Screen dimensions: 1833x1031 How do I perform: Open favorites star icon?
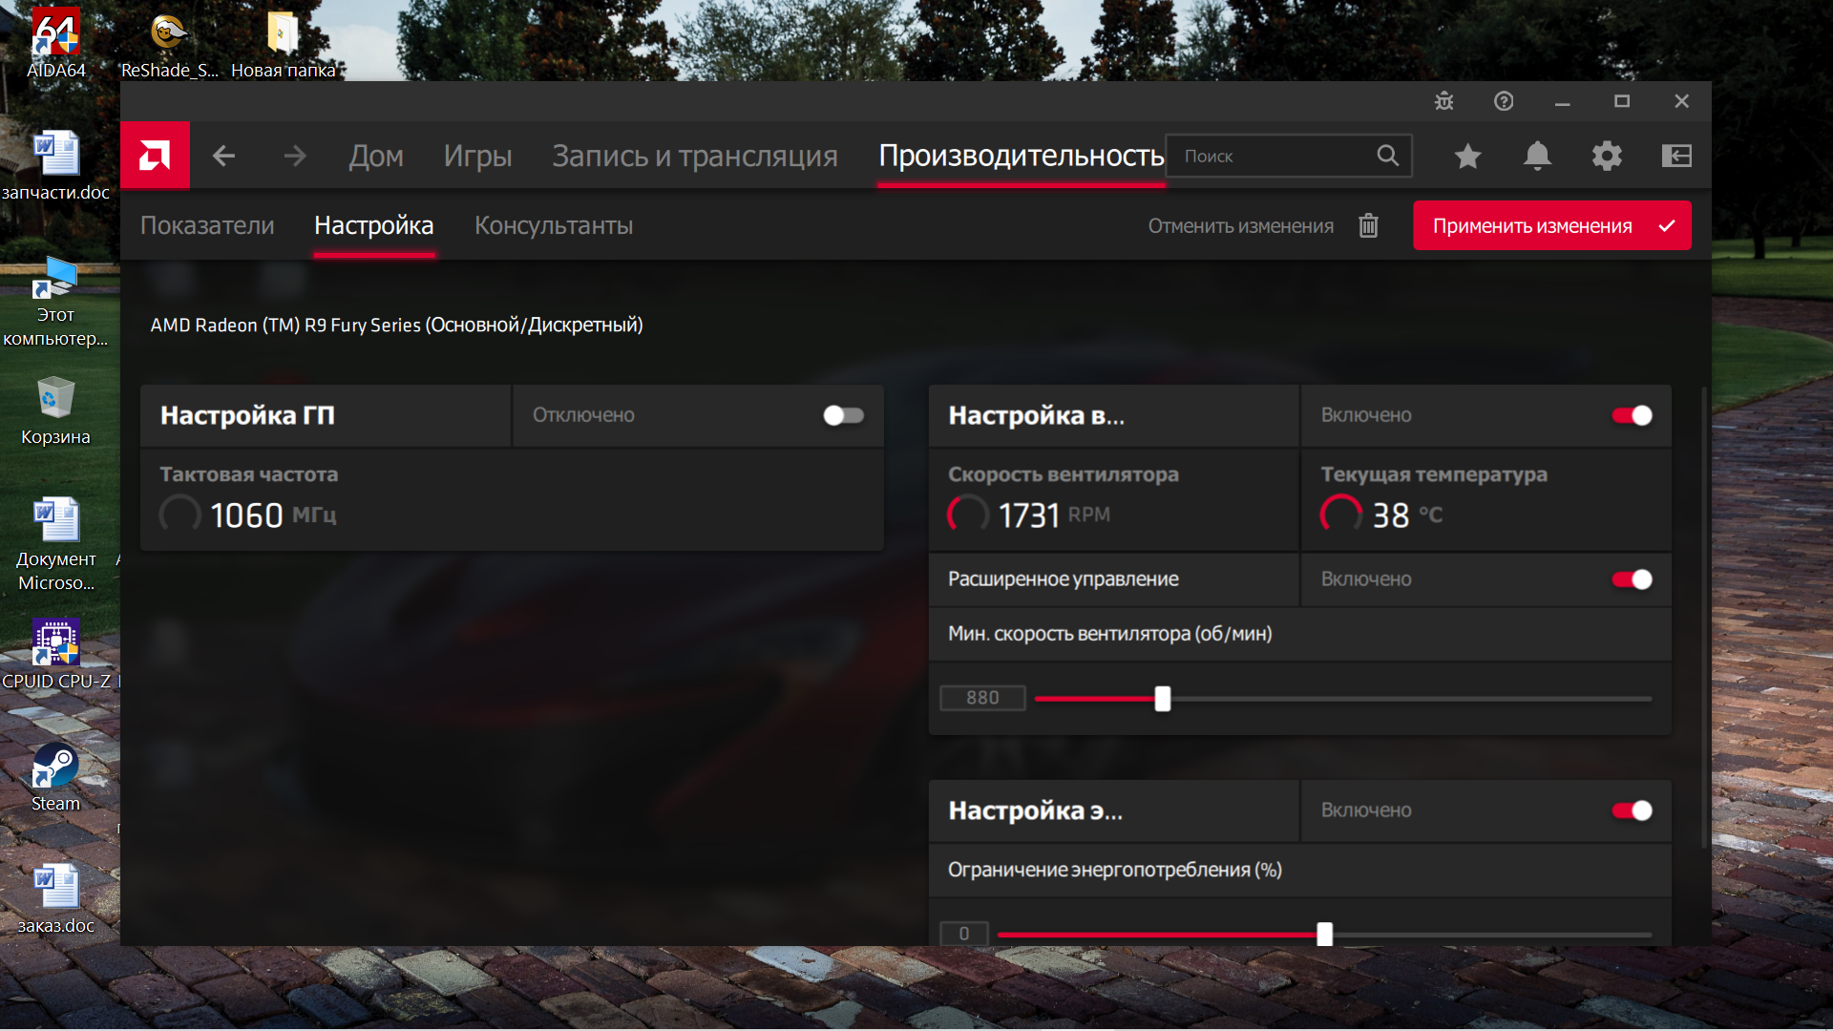1467,156
